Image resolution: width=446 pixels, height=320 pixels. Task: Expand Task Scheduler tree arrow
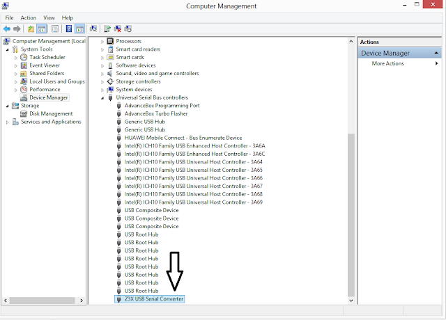pos(16,58)
